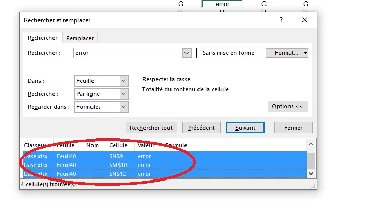Collapse options with Options << button
The height and width of the screenshot is (208, 369).
287,106
